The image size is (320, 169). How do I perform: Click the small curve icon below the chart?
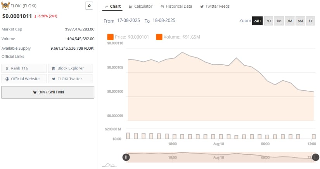[109, 165]
